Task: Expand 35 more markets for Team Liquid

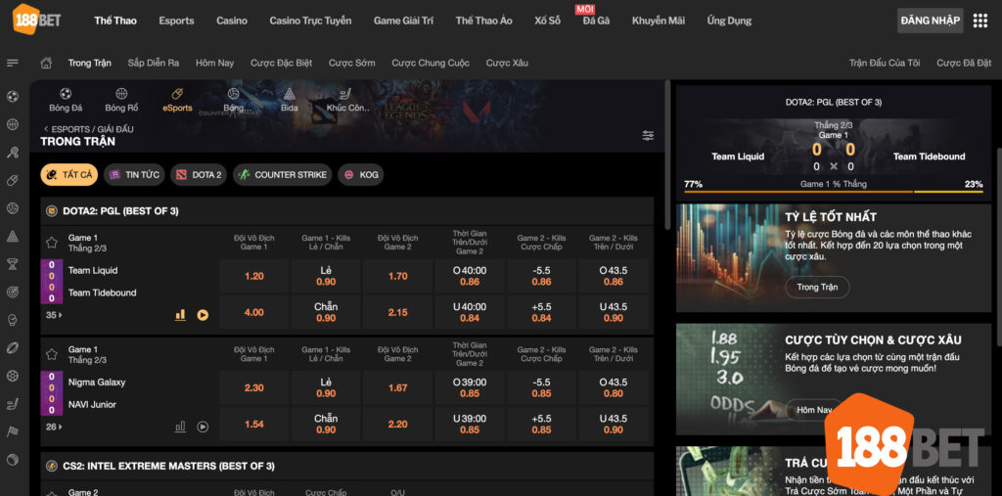Action: pos(55,314)
